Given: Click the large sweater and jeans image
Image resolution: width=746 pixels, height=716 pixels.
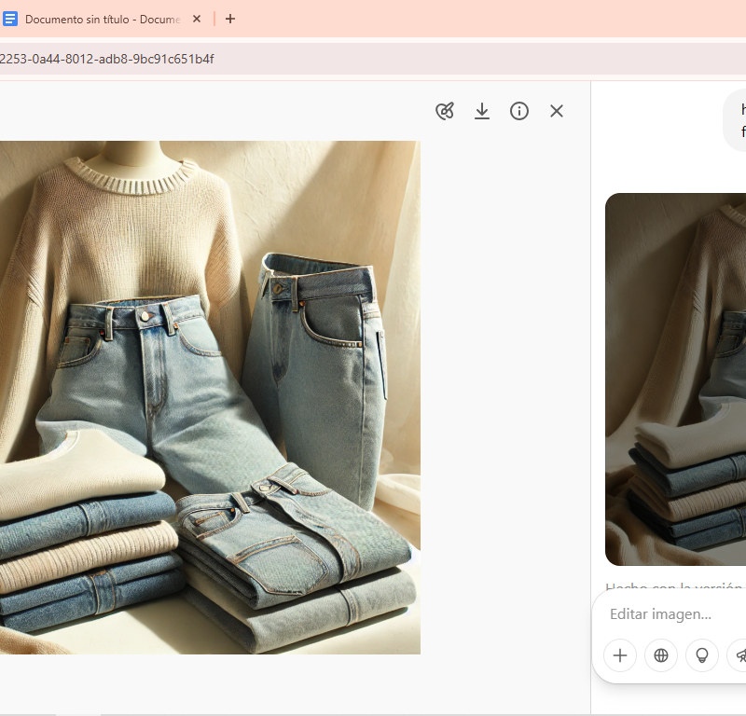Looking at the screenshot, I should (x=210, y=397).
